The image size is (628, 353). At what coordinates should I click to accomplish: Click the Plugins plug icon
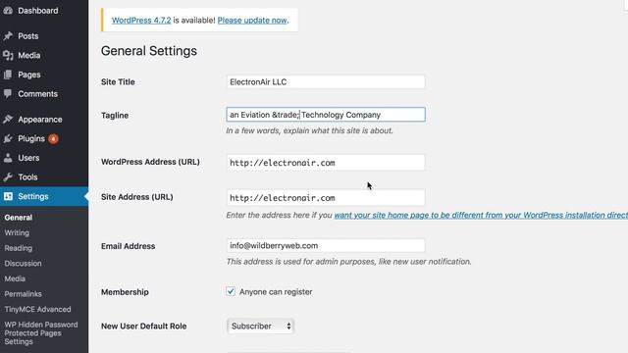tap(8, 138)
